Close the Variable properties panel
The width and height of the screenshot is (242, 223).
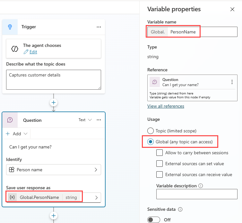pyautogui.click(x=232, y=9)
